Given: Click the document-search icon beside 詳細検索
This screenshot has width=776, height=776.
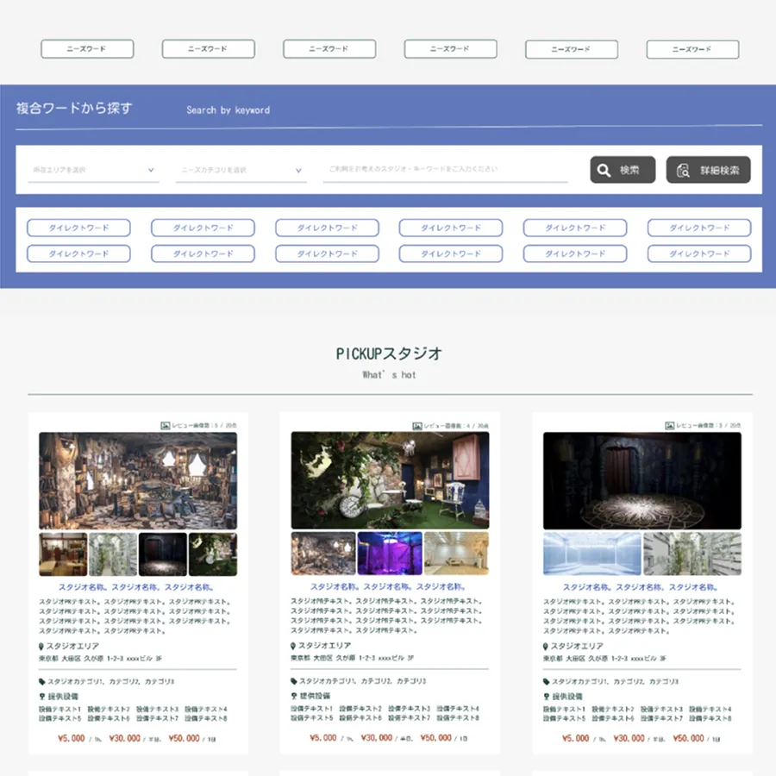Looking at the screenshot, I should 683,171.
